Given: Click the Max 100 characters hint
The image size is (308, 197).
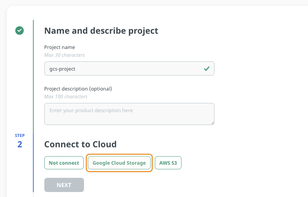Looking at the screenshot, I should click(66, 97).
